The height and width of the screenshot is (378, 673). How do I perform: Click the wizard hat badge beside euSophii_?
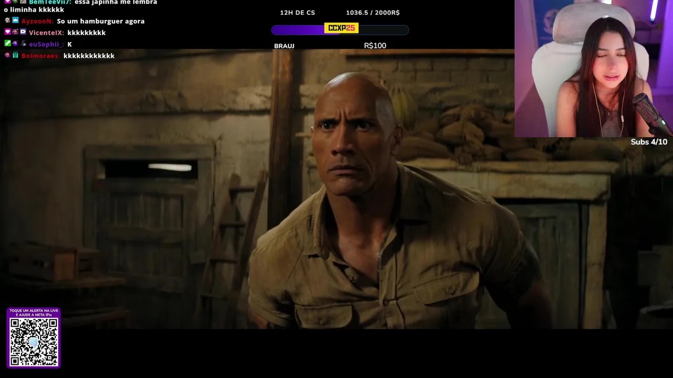point(23,44)
